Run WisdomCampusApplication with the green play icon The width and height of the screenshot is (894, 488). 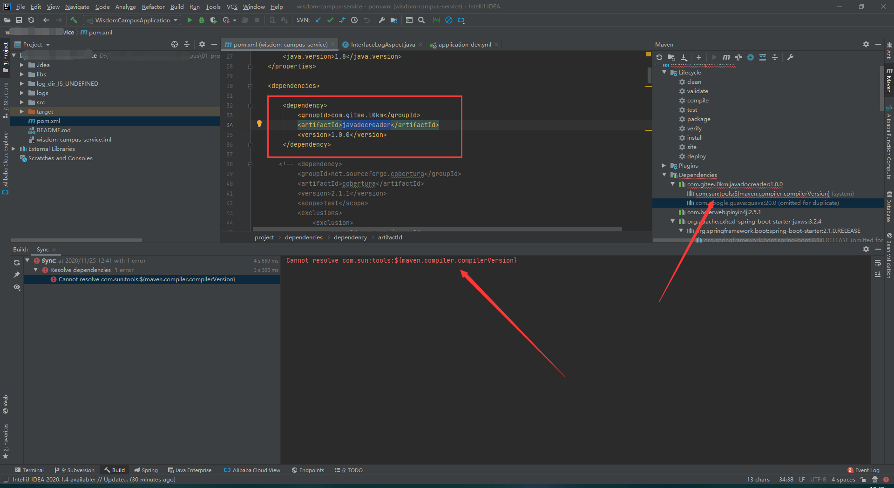(x=190, y=20)
